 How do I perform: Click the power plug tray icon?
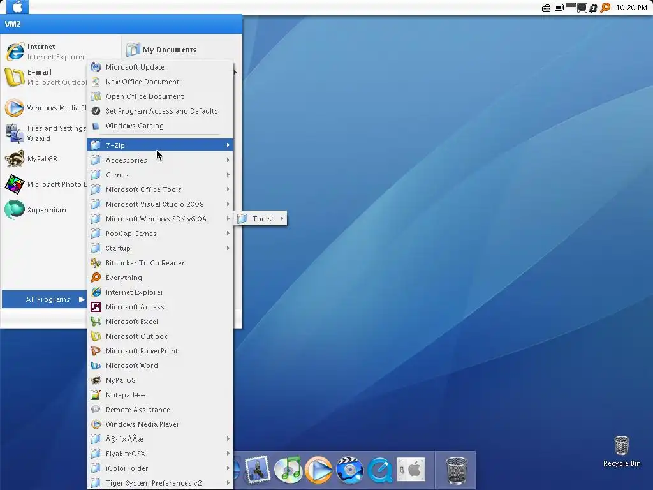pyautogui.click(x=594, y=8)
